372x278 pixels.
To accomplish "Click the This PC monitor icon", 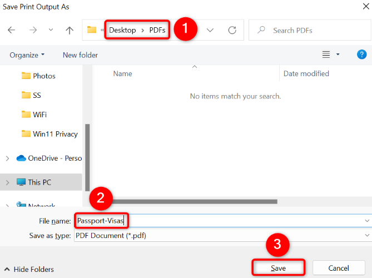I will point(21,182).
